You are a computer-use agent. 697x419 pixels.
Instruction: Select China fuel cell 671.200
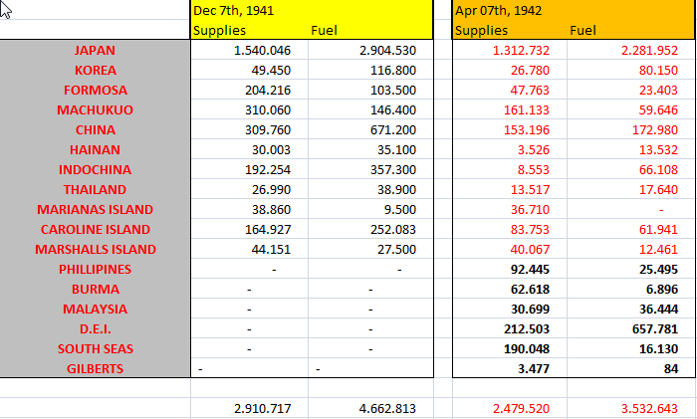[x=370, y=129]
